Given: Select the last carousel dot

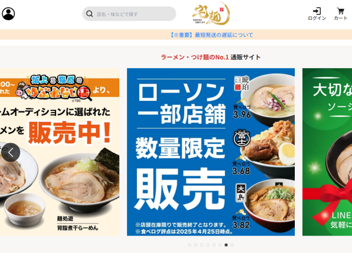Looking at the screenshot, I should (x=232, y=245).
